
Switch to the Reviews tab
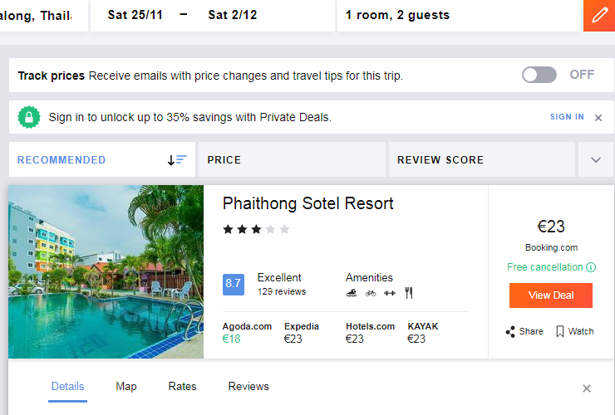point(248,387)
